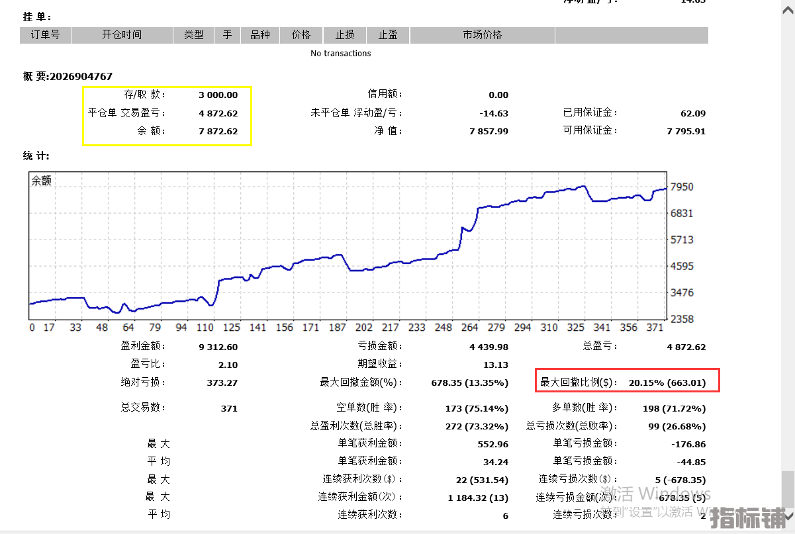Click the 开仓时间 column header
The width and height of the screenshot is (795, 534).
122,35
